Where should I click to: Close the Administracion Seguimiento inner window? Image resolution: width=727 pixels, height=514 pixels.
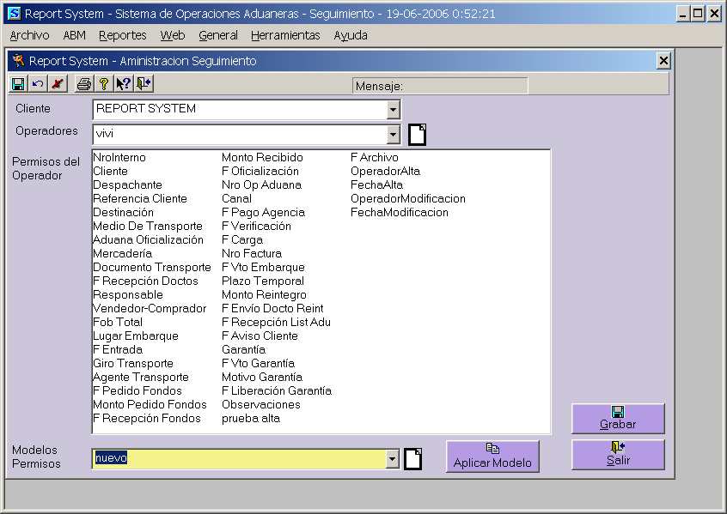click(x=663, y=61)
